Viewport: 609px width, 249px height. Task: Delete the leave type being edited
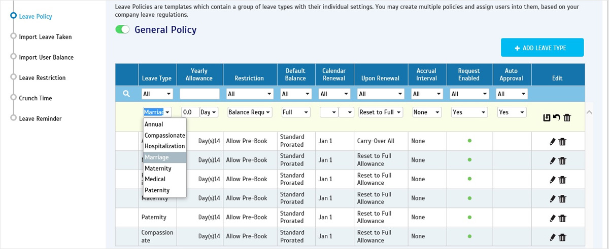(x=567, y=117)
